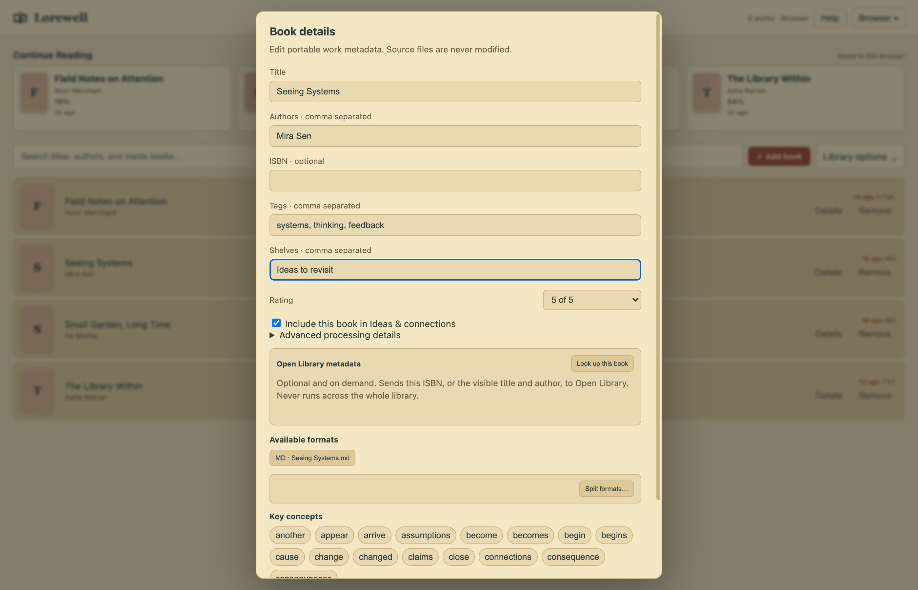Image resolution: width=918 pixels, height=590 pixels.
Task: Click The Library Within cover in Continue Reading
Action: click(x=707, y=93)
